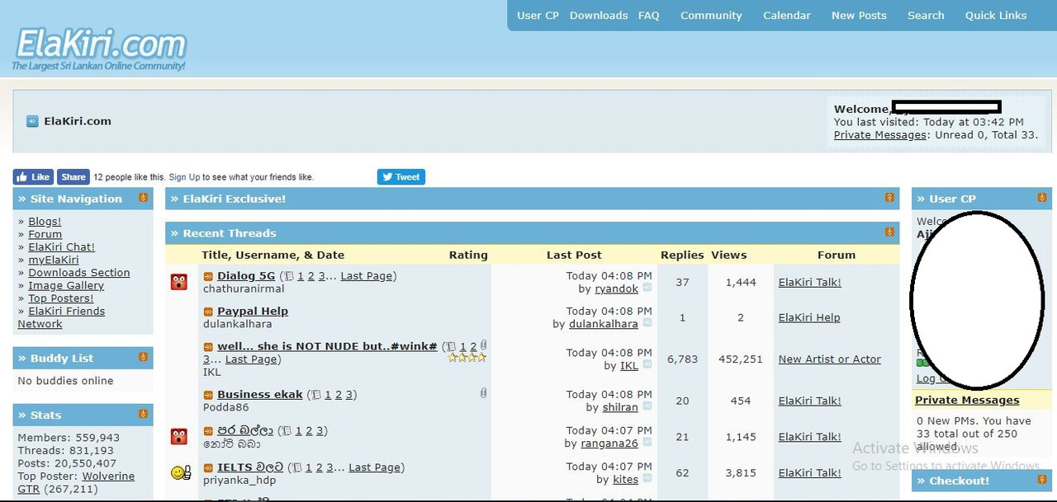Viewport: 1057px width, 502px height.
Task: Open ryandok's profile link
Action: [617, 289]
